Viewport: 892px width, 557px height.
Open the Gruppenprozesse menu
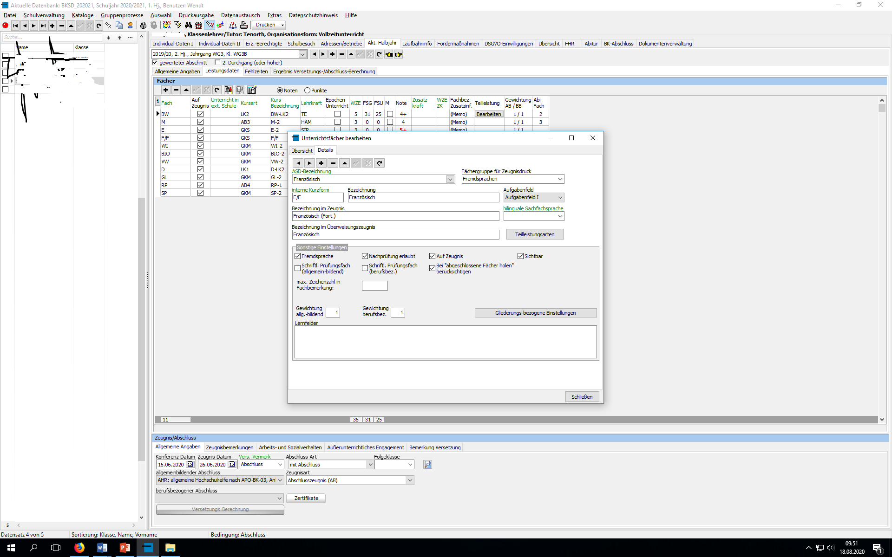coord(122,15)
